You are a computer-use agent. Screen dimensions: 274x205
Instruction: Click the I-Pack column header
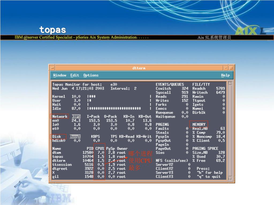93,116
